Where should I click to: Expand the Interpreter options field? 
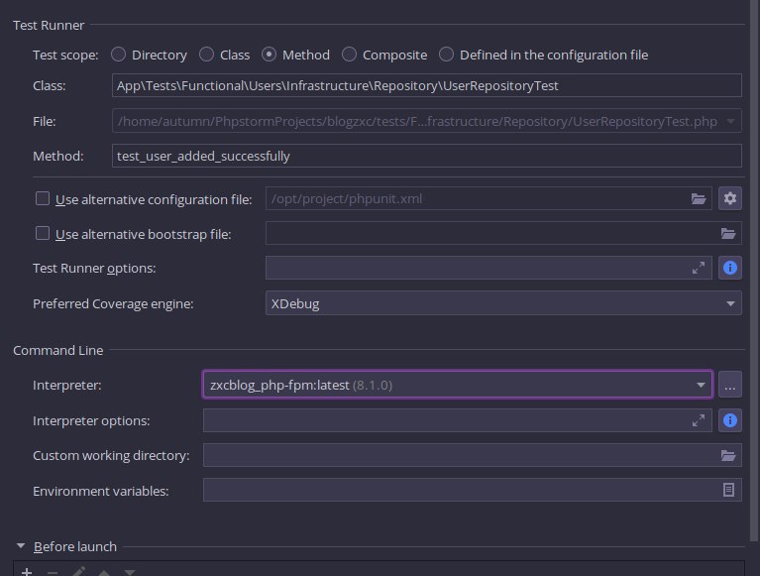click(x=699, y=420)
